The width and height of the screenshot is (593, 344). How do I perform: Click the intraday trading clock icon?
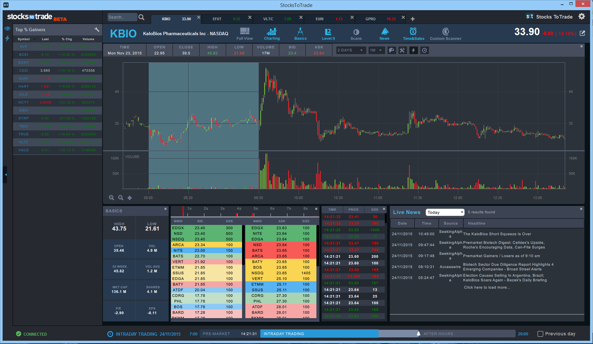tap(110, 334)
